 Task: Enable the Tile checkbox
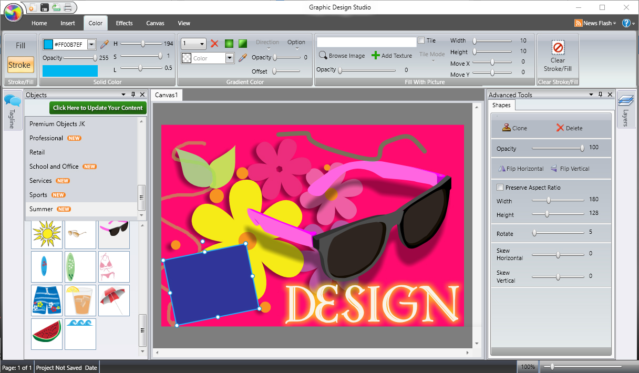click(421, 40)
